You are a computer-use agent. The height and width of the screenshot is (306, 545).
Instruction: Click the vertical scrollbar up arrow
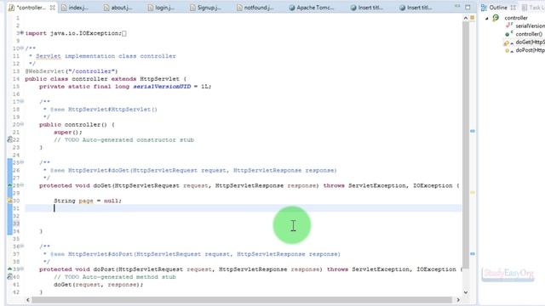[x=466, y=18]
